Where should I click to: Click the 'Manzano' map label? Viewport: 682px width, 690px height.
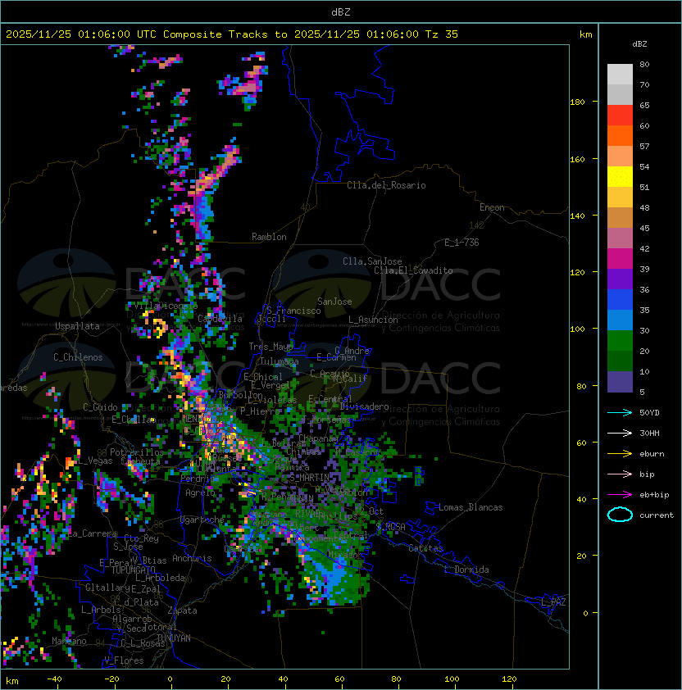69,641
